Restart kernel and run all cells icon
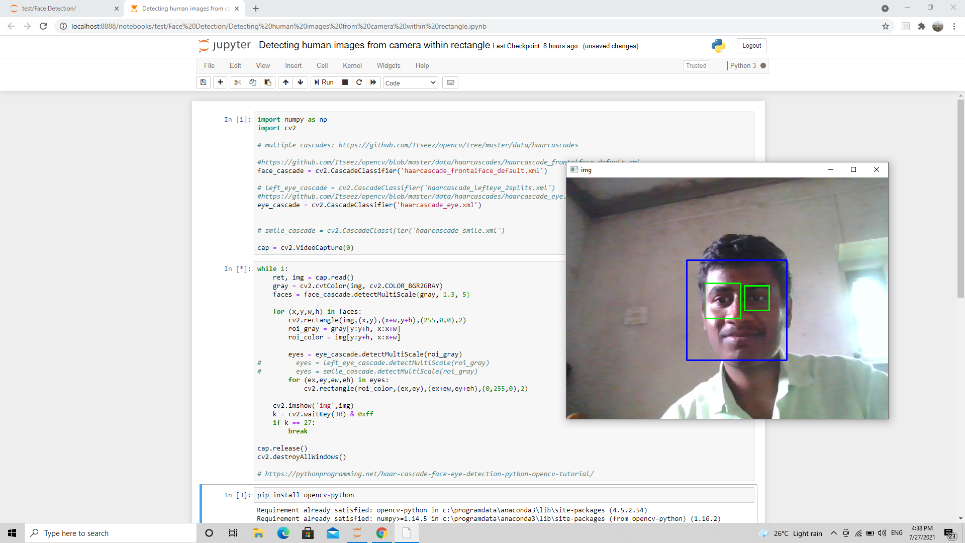Viewport: 965px width, 543px height. coord(373,82)
